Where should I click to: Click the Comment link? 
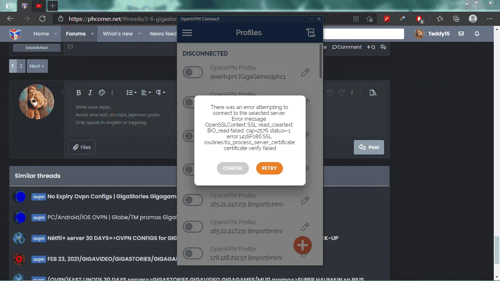(x=347, y=47)
